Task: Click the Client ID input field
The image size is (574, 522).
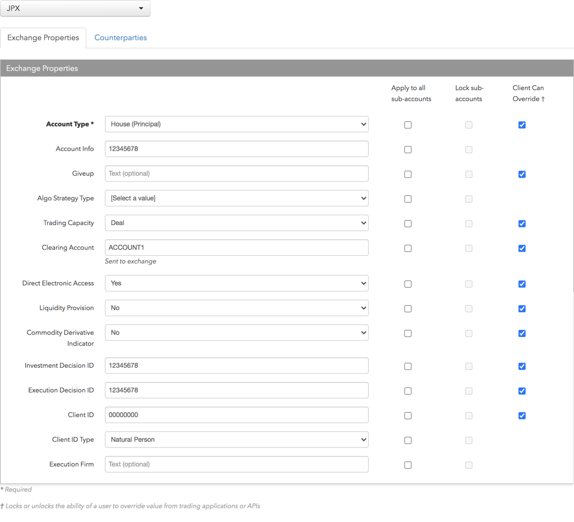Action: point(237,415)
